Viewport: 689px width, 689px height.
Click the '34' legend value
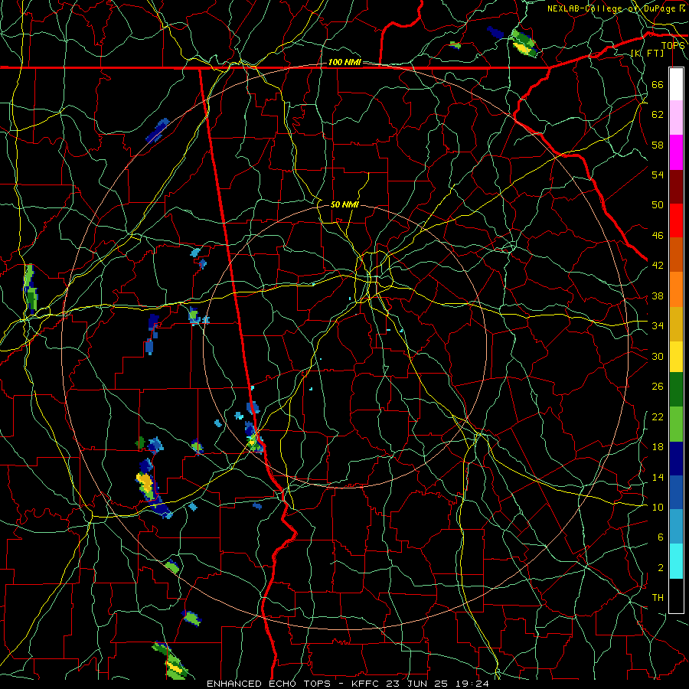658,326
